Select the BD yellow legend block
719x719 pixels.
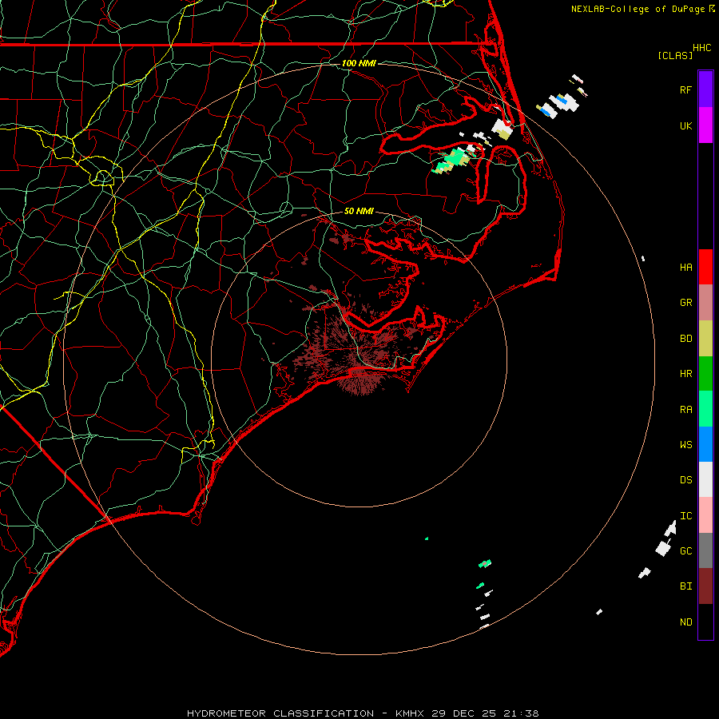(x=705, y=339)
